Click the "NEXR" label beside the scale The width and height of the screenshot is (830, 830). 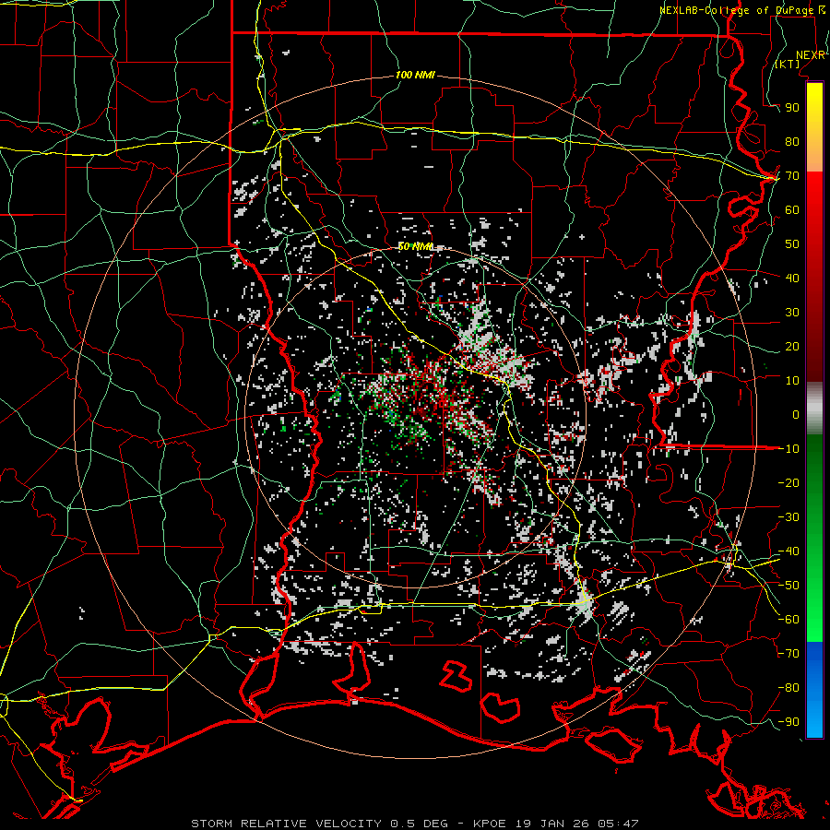(811, 55)
